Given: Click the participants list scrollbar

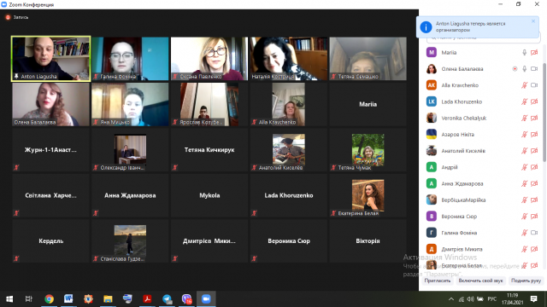Looking at the screenshot, I should 544,112.
